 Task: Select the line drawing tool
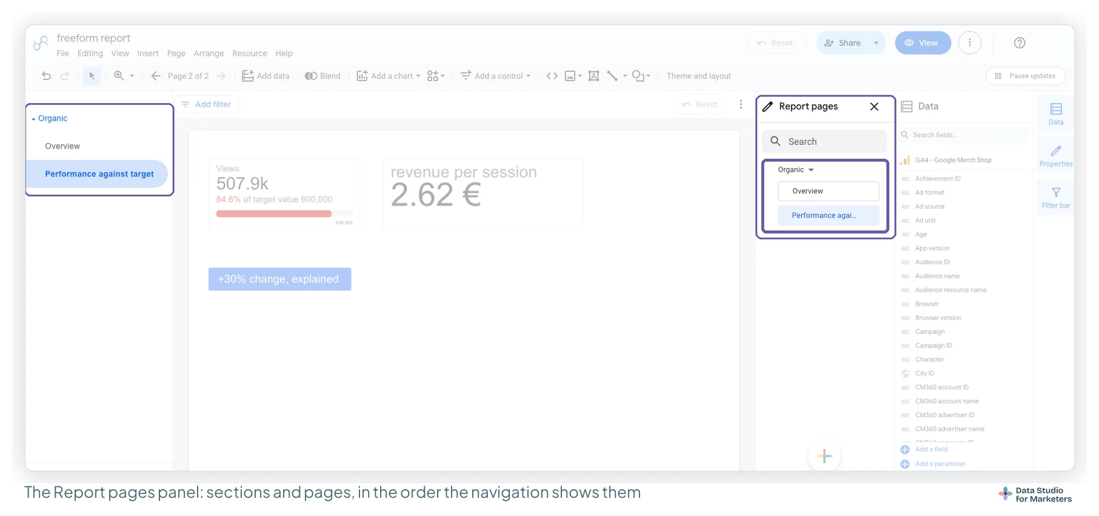(x=612, y=76)
